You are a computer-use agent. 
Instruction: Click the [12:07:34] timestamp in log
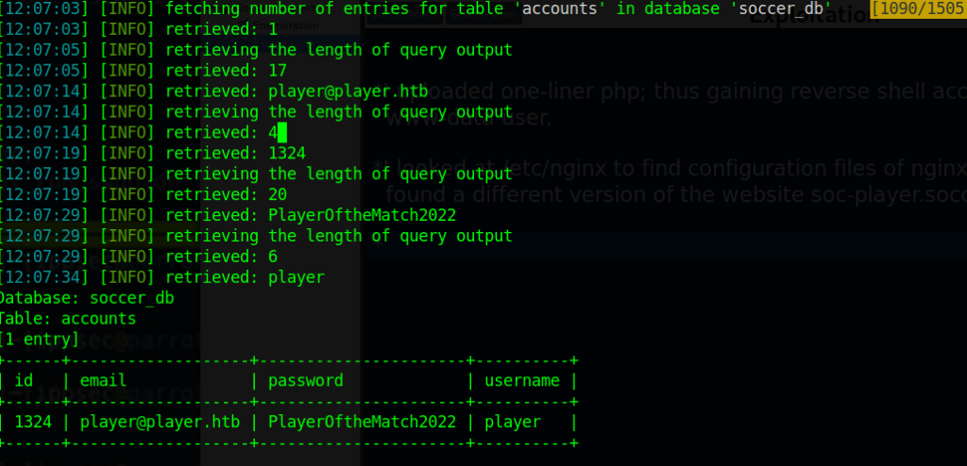pyautogui.click(x=44, y=277)
